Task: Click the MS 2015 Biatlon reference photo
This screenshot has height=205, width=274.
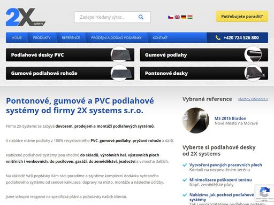Action: [x=196, y=121]
